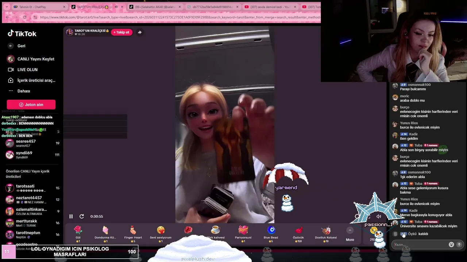Pause the live stream

[71, 216]
